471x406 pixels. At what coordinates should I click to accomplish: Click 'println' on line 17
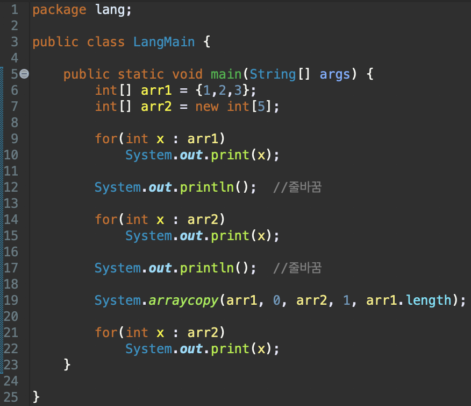coord(206,268)
